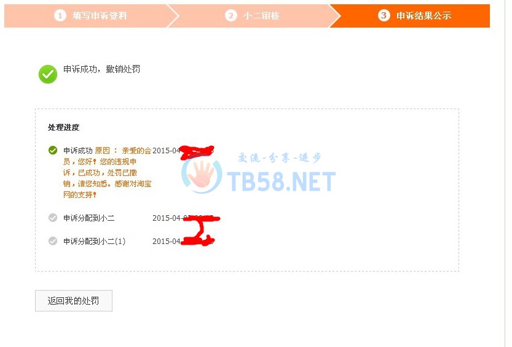Click the gray check beside 申诉分配到小二(1)
The image size is (512, 347).
tap(53, 241)
